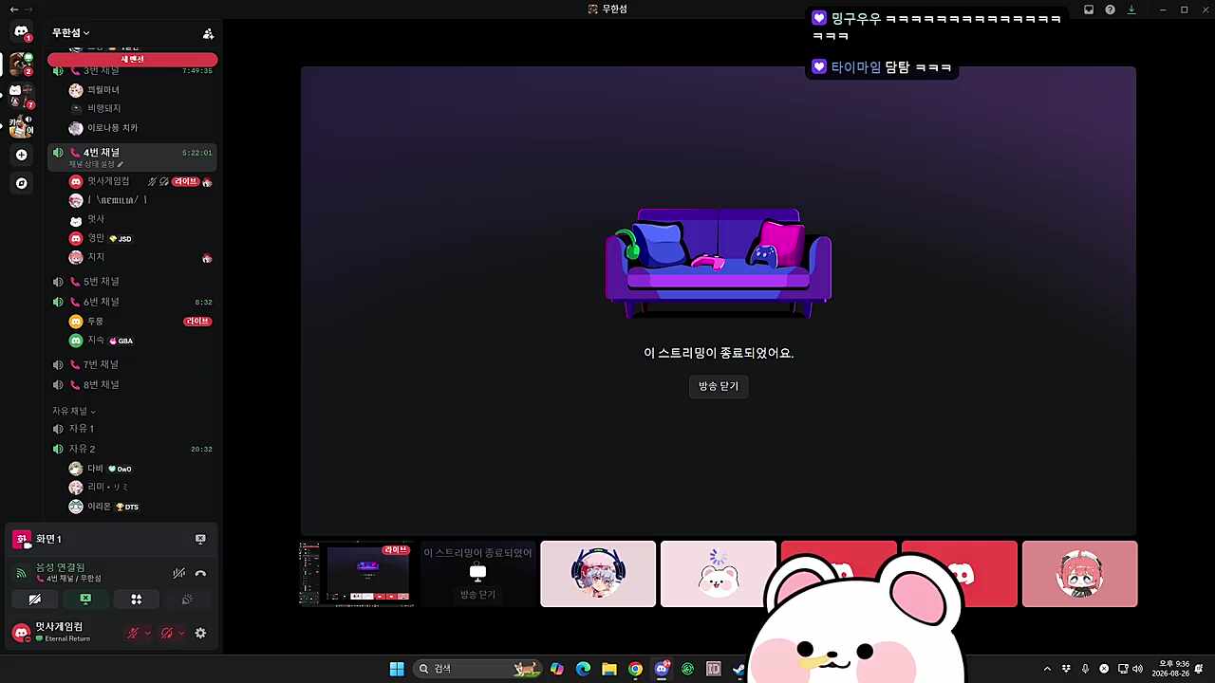The height and width of the screenshot is (683, 1215).
Task: Open the inbox icon in title bar
Action: pyautogui.click(x=1089, y=9)
